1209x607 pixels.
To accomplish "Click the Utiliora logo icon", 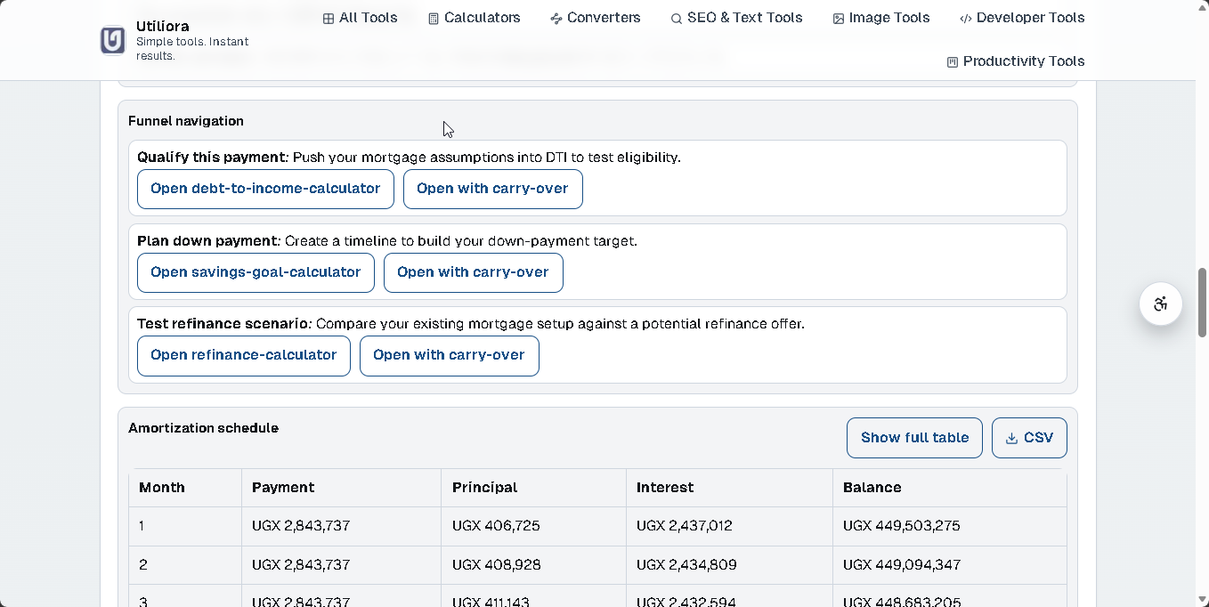I will pyautogui.click(x=113, y=41).
